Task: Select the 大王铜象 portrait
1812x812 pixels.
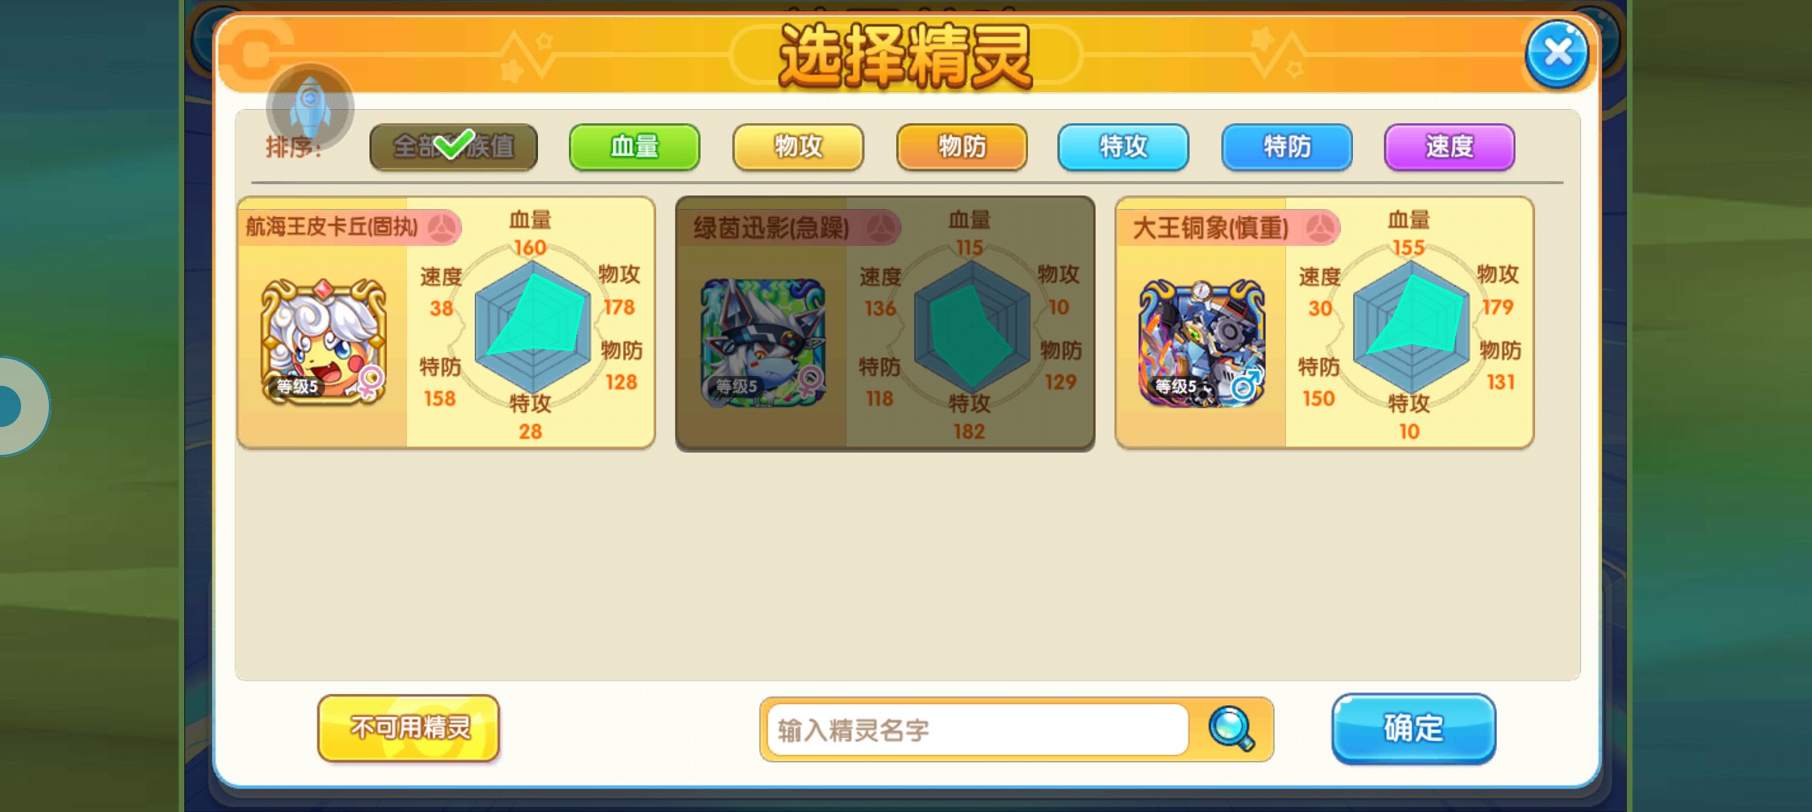Action: coord(1202,342)
